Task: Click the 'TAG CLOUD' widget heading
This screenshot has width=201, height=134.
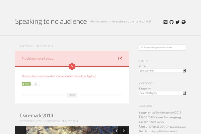Action: point(145,106)
